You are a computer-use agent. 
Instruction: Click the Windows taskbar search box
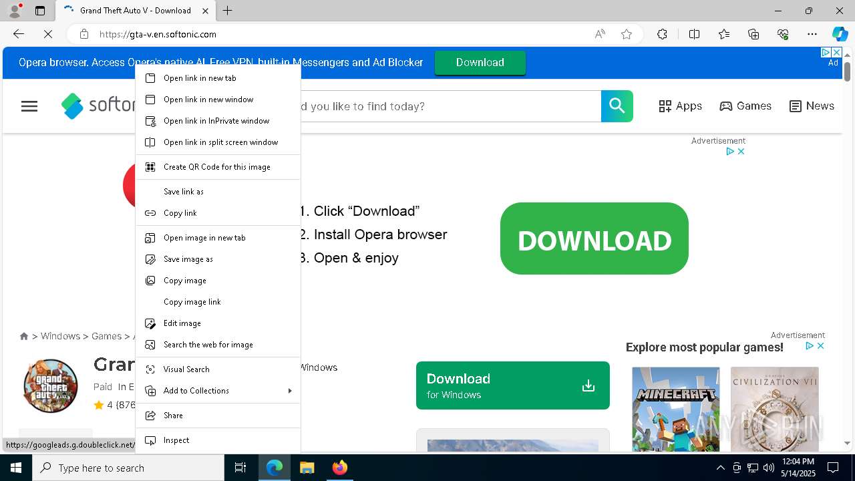coord(128,468)
